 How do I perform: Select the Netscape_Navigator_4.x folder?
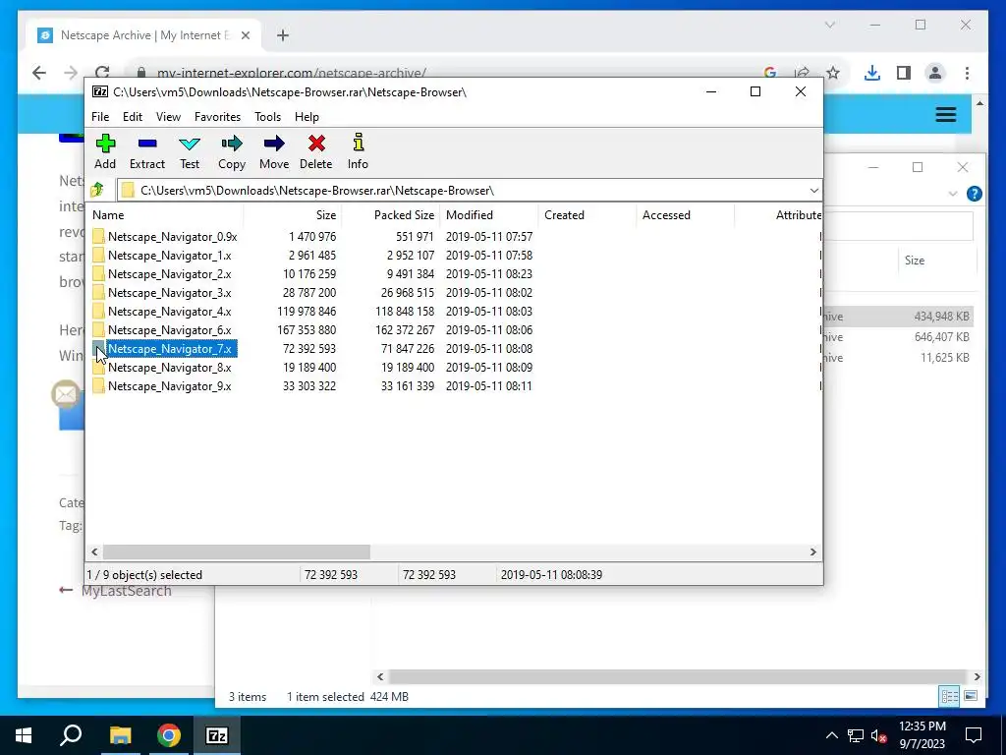(169, 311)
